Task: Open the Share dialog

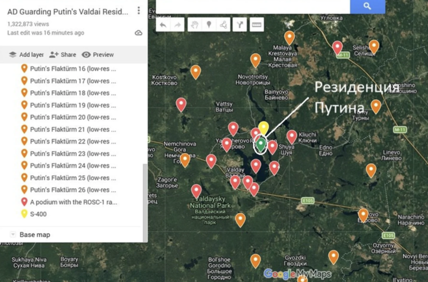Action: point(63,55)
